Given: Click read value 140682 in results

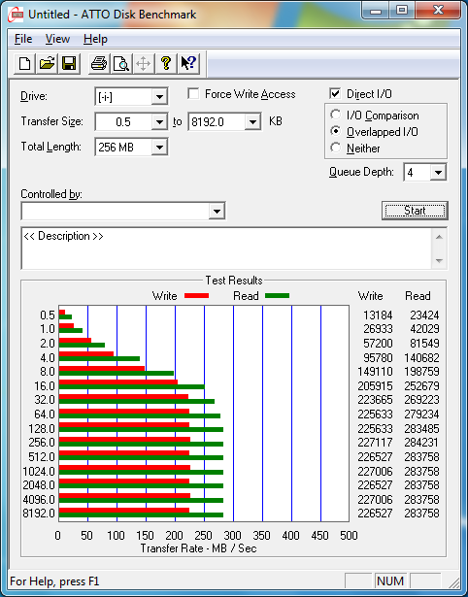Looking at the screenshot, I should [421, 358].
